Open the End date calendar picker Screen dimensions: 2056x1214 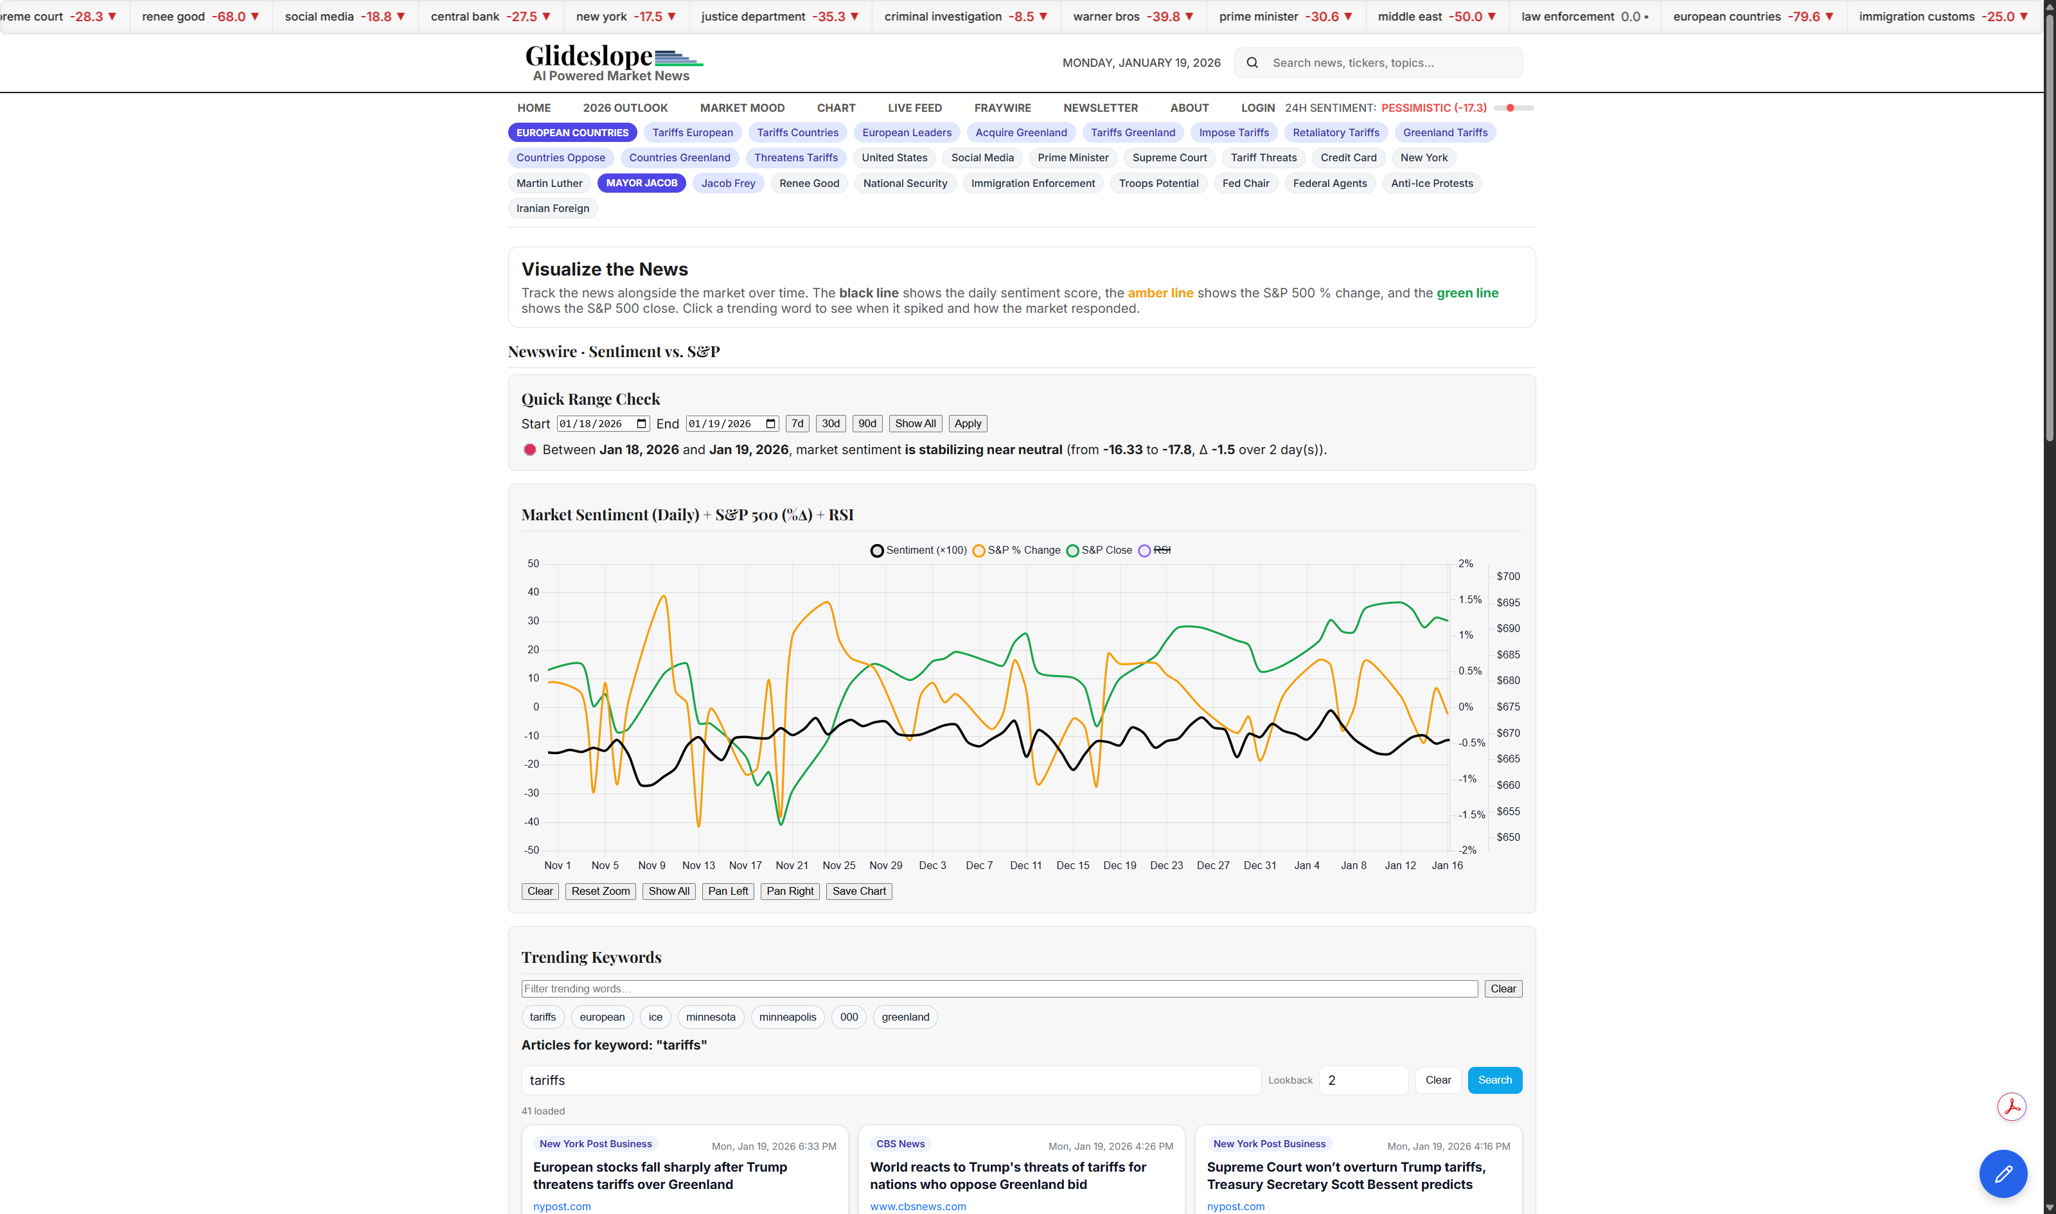(x=770, y=424)
